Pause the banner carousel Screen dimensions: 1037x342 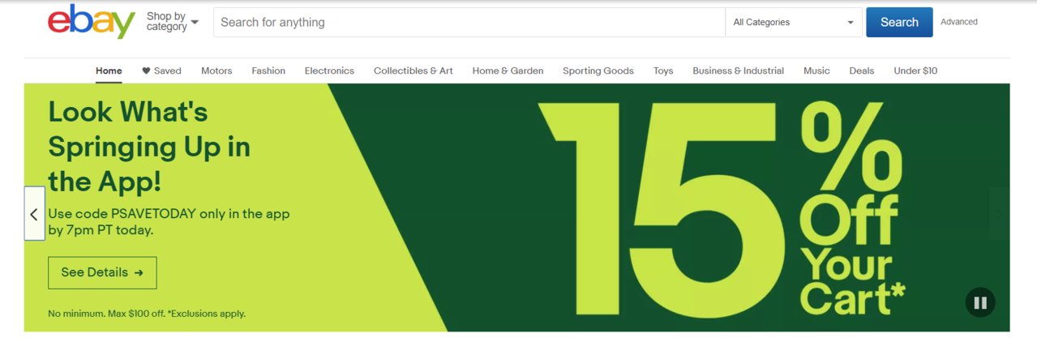tap(980, 303)
